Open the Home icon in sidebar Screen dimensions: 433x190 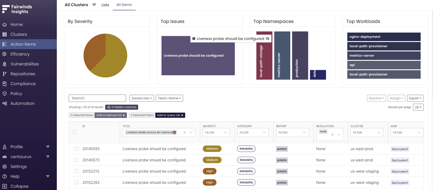(x=4, y=24)
